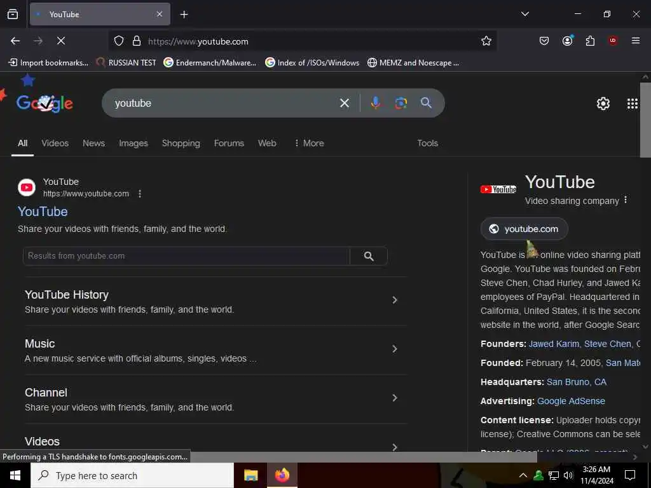Click YouTube logo in knowledge panel
This screenshot has height=488, width=651.
click(x=498, y=189)
